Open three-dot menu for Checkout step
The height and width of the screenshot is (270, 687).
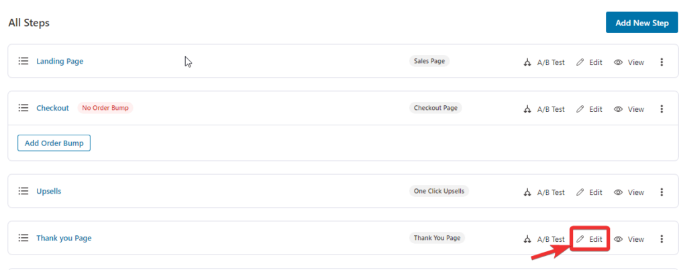[662, 109]
